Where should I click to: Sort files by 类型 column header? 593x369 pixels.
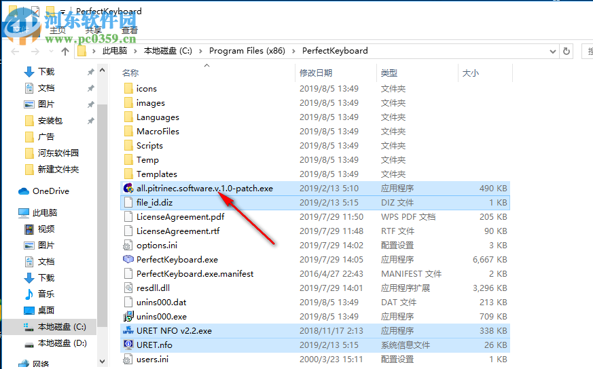pos(389,73)
